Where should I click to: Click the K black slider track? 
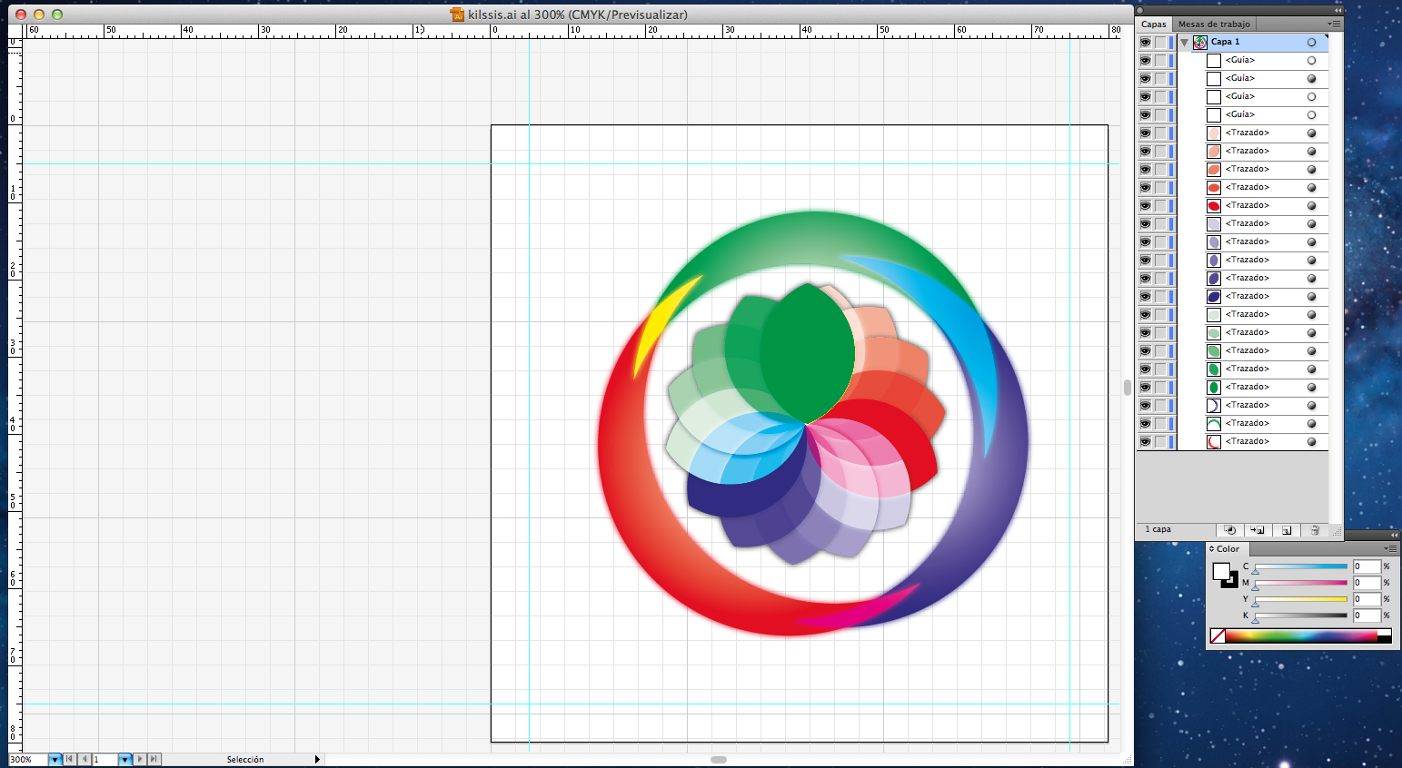click(1301, 615)
